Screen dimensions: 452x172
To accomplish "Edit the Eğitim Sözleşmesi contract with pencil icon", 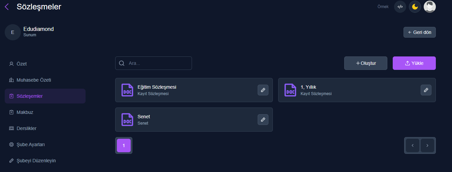I will [263, 90].
